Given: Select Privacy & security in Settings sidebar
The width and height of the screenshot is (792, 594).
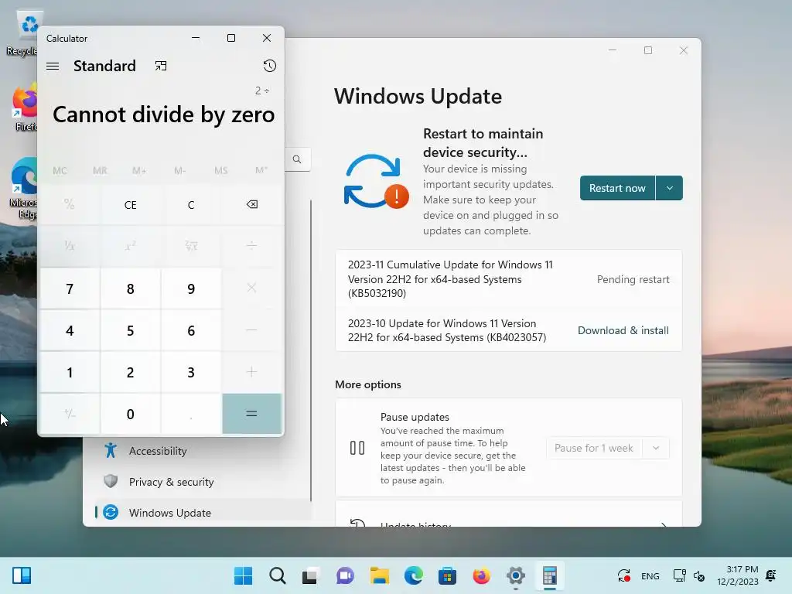Looking at the screenshot, I should point(202,481).
